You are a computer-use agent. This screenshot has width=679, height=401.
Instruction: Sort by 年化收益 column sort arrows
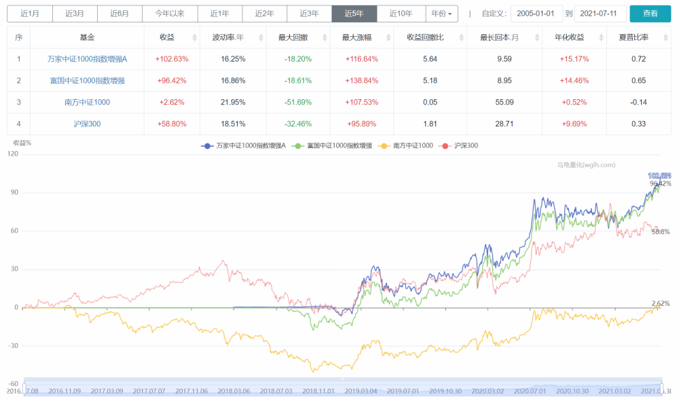[x=601, y=37]
